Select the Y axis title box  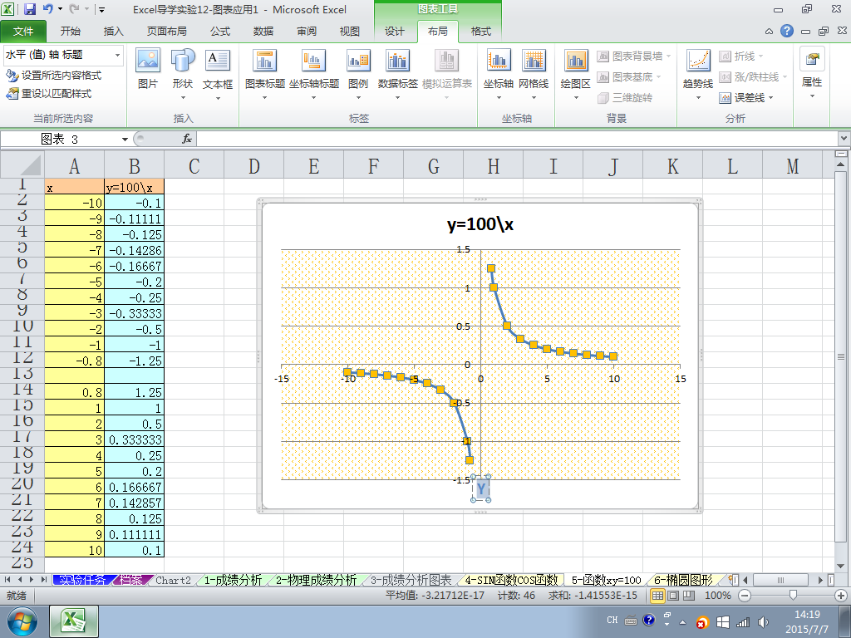tap(481, 489)
